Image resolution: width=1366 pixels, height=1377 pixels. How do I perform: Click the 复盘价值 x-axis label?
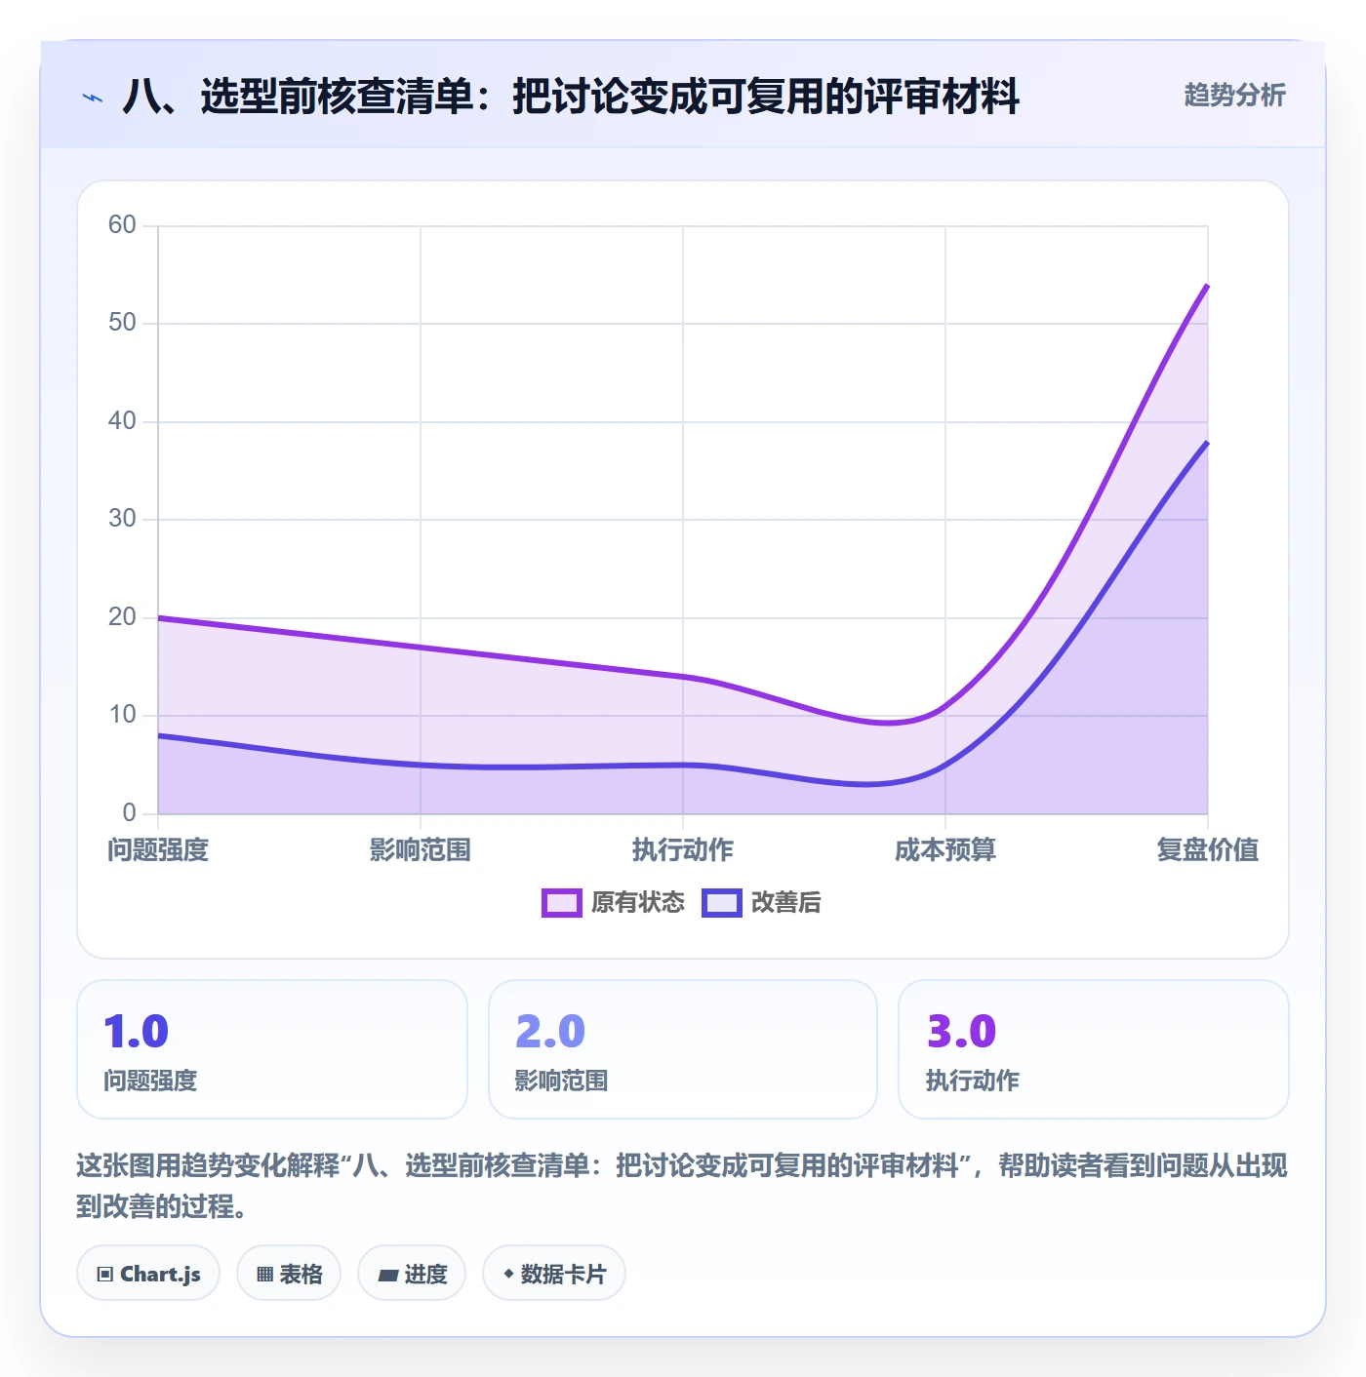1208,849
